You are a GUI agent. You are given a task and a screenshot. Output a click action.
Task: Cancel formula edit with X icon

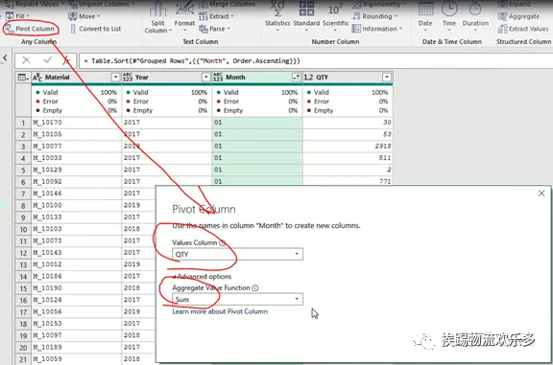click(x=26, y=60)
